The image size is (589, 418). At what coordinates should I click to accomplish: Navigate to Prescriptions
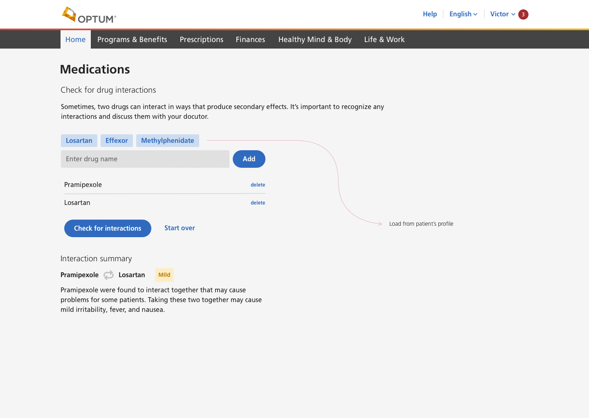201,40
